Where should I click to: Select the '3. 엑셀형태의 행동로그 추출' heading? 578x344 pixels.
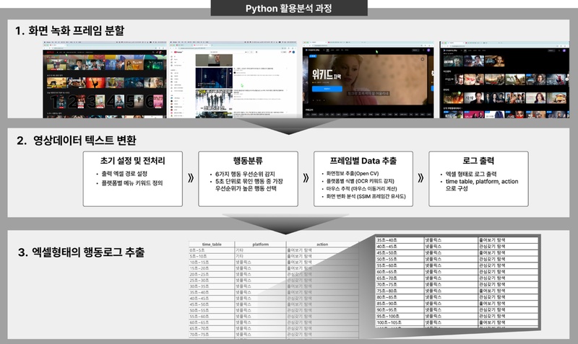coord(81,252)
